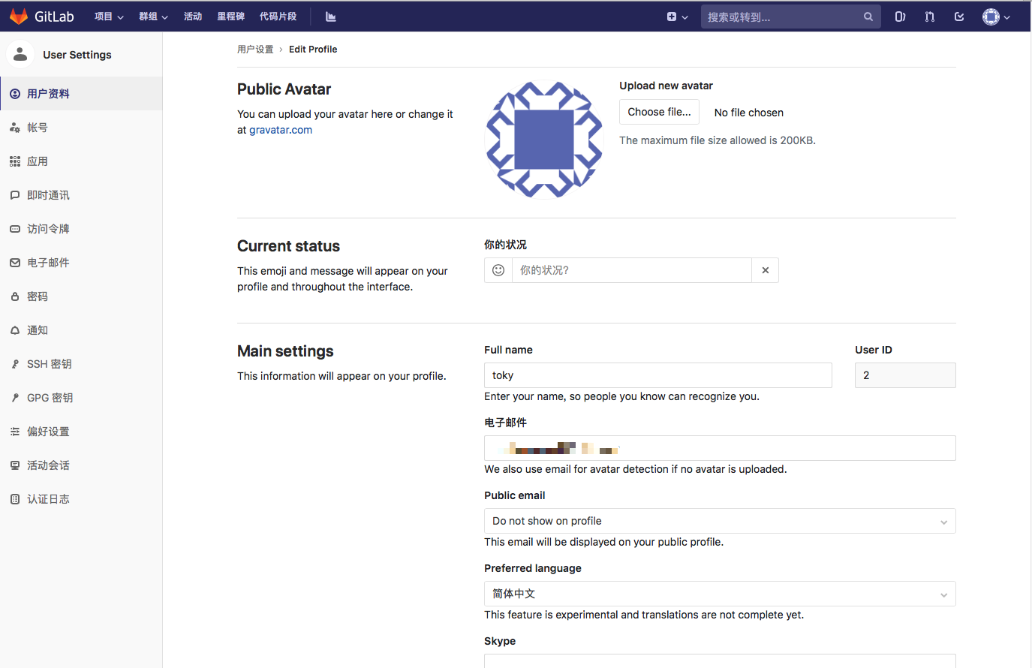Open the user avatar menu dropdown
This screenshot has width=1032, height=668.
coord(996,17)
